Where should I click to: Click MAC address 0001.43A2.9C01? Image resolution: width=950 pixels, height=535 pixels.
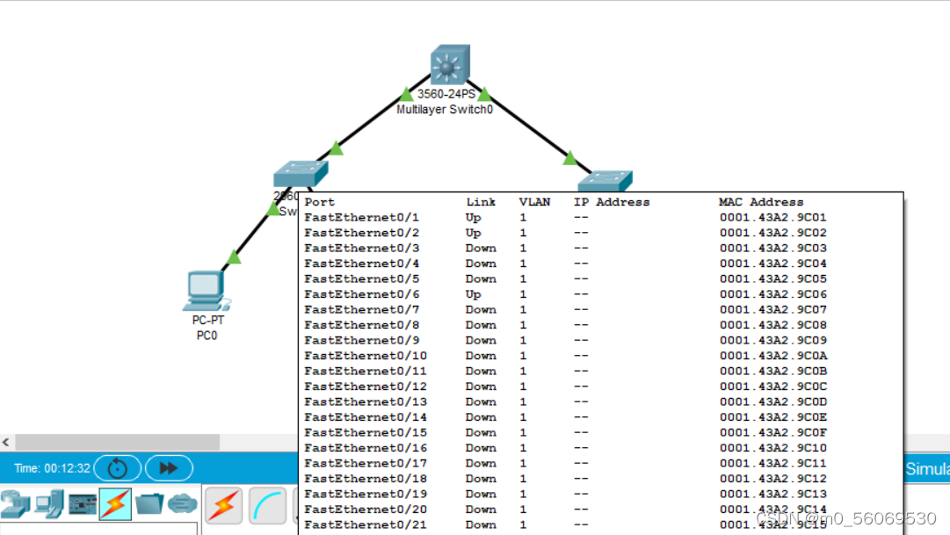click(x=773, y=218)
